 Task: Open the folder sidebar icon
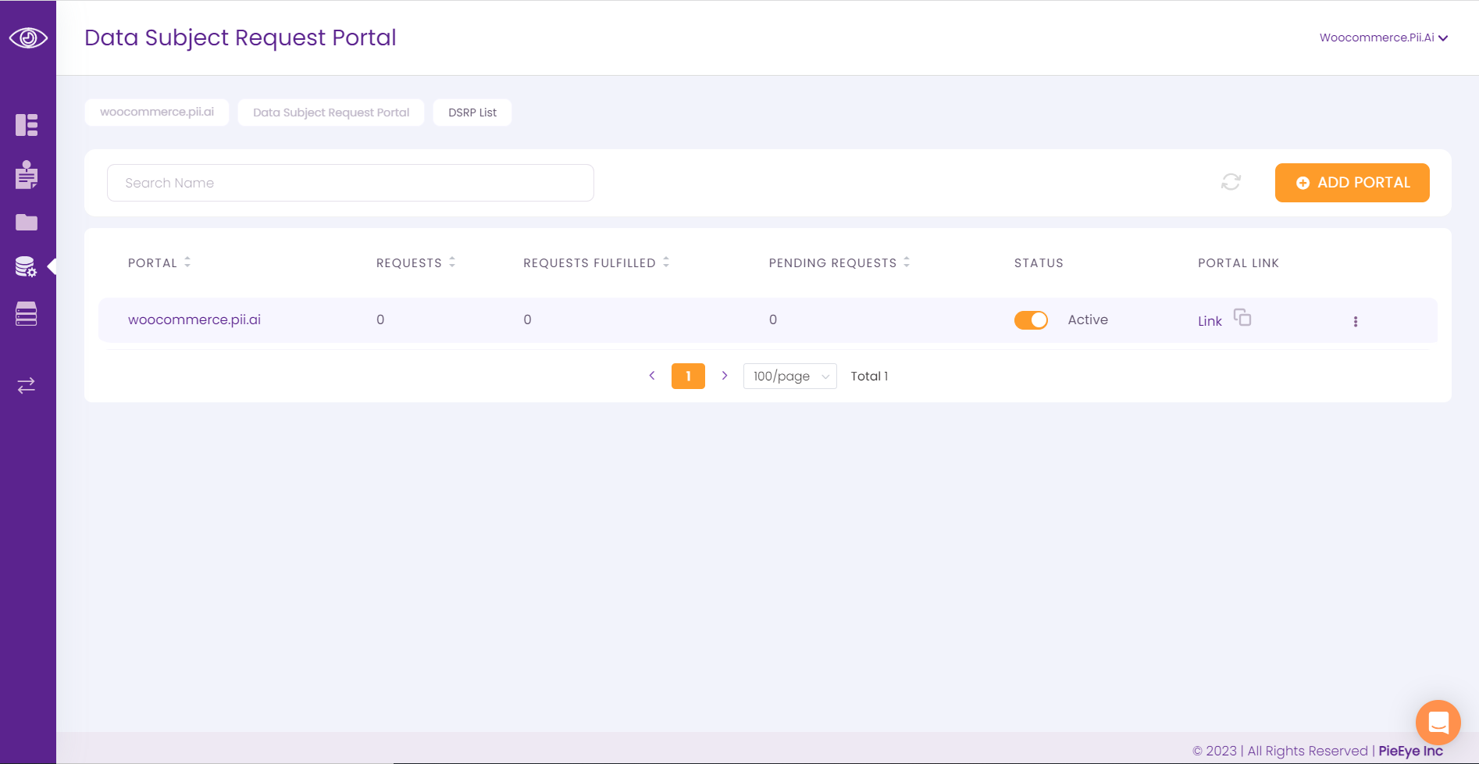[x=27, y=223]
